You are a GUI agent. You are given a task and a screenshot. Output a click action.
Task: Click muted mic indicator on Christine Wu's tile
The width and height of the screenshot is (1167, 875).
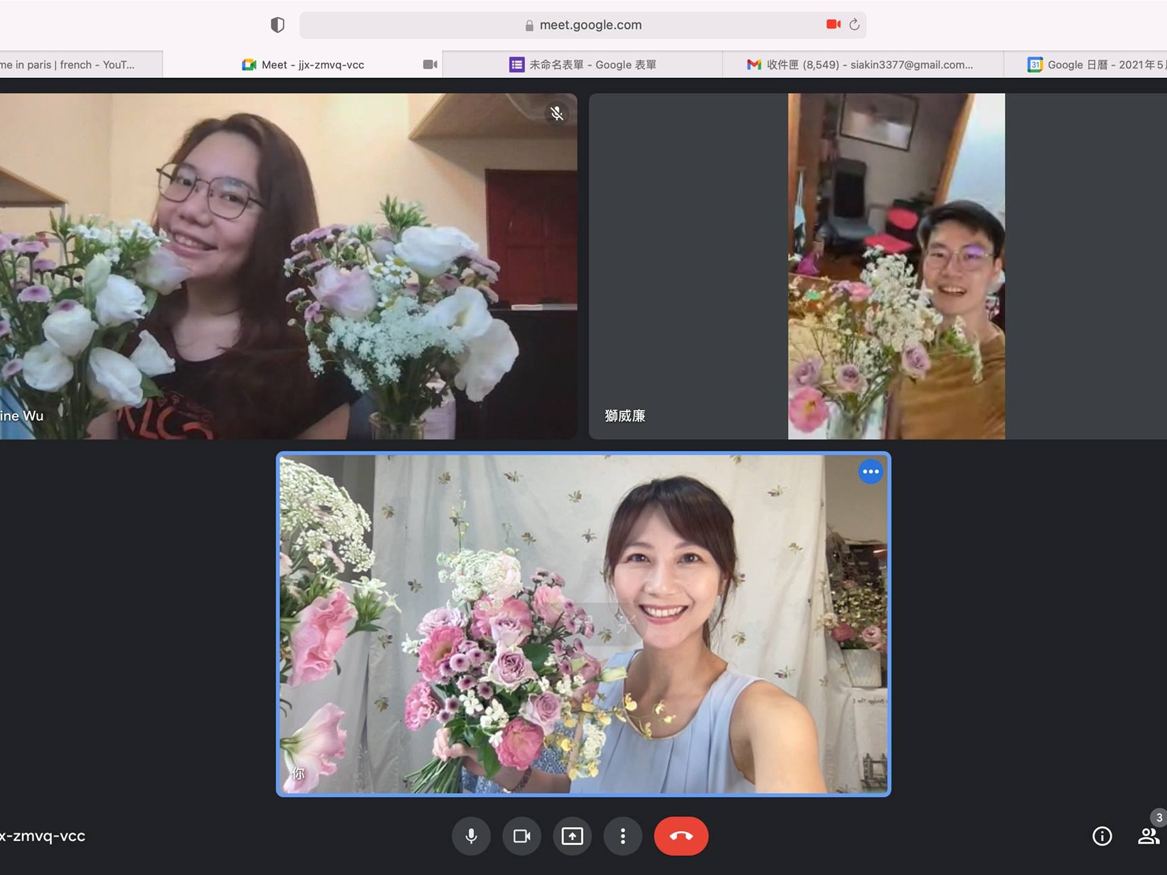(x=557, y=114)
